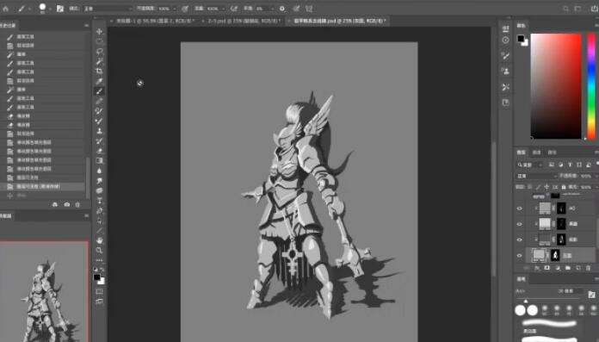Open the brush blending mode dropdown in the options bar
Screen dimensions: 599x342
(108, 9)
